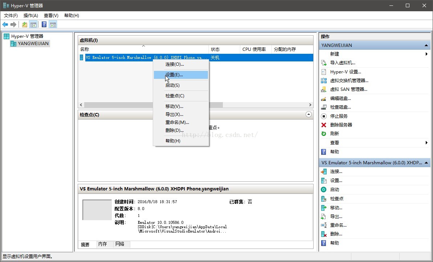Viewport: 433px width, 262px height.
Task: Expand the 新建 submenu arrow
Action: coord(426,54)
